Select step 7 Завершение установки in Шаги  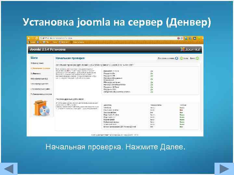41,94
